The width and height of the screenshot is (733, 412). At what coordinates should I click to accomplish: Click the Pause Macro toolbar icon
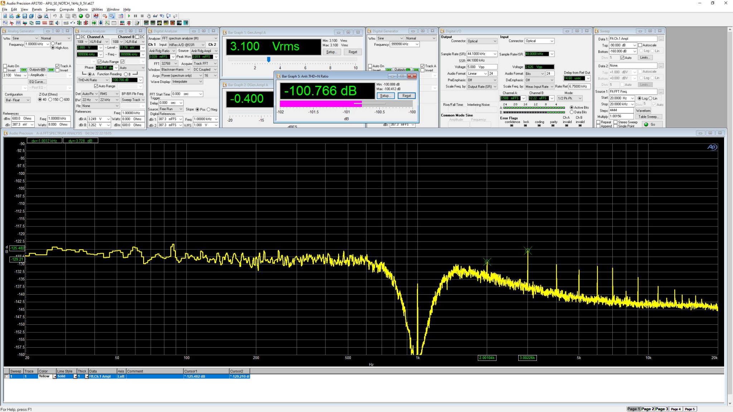pyautogui.click(x=135, y=16)
